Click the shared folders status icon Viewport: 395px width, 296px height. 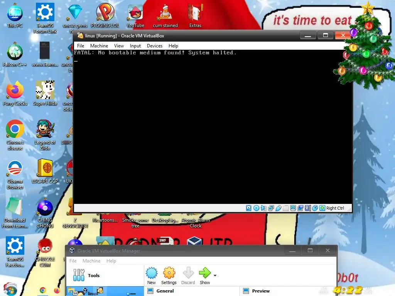click(x=286, y=208)
